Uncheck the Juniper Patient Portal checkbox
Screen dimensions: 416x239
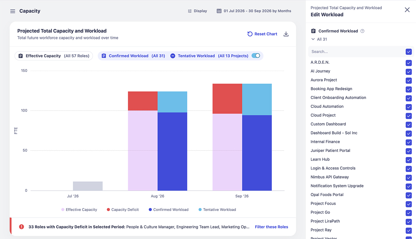pos(409,151)
